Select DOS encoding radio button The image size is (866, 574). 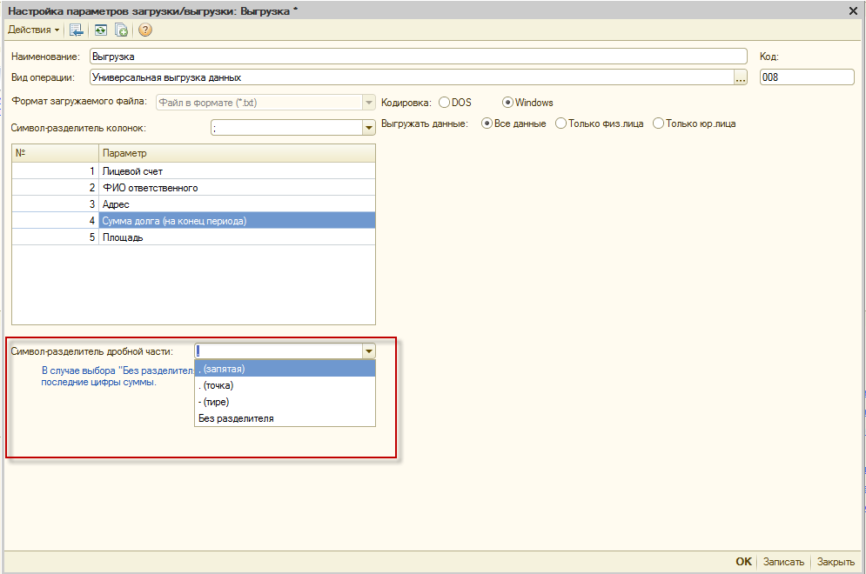(444, 103)
